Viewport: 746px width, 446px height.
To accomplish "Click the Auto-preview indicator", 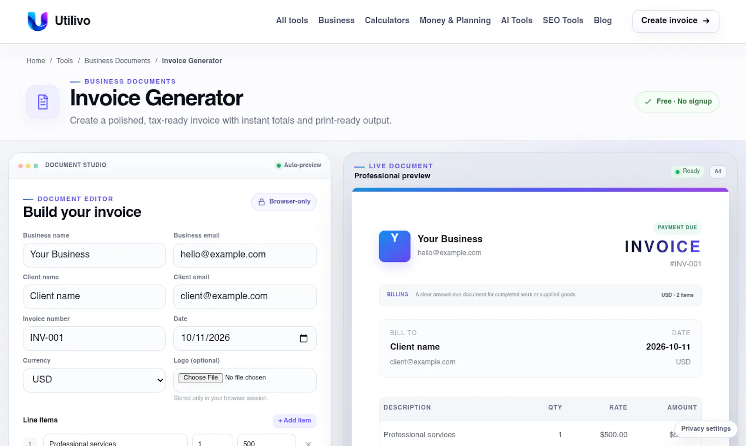I will 298,165.
